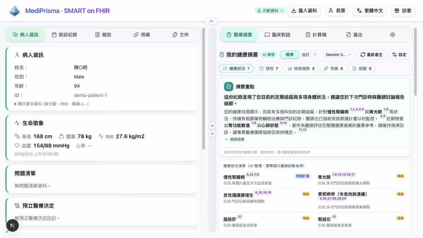The image size is (423, 238).
Task: Click the person icon in 病人資訊 card
Action: [17, 55]
